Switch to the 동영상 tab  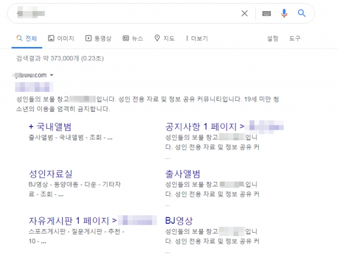(x=98, y=39)
